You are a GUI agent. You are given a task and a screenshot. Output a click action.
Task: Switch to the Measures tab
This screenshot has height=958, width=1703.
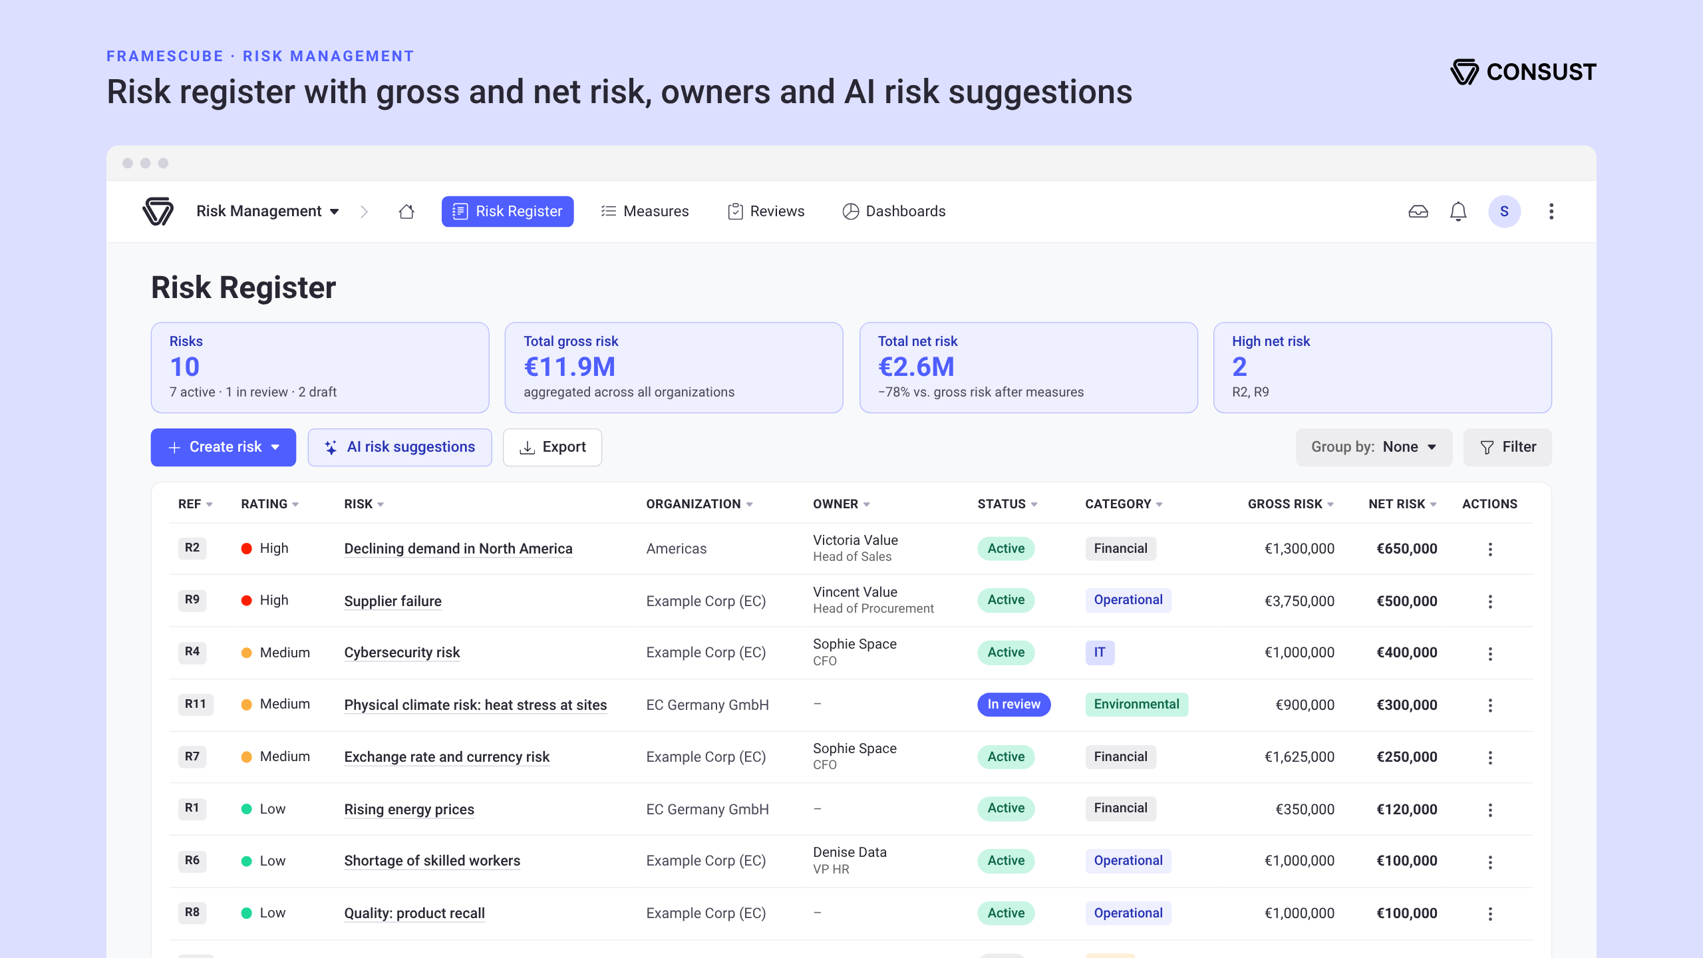point(645,212)
